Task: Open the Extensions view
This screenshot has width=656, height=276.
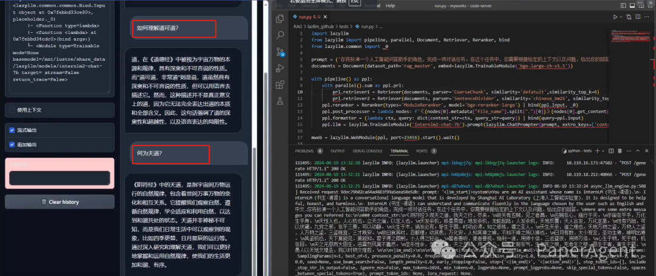Action: [280, 85]
